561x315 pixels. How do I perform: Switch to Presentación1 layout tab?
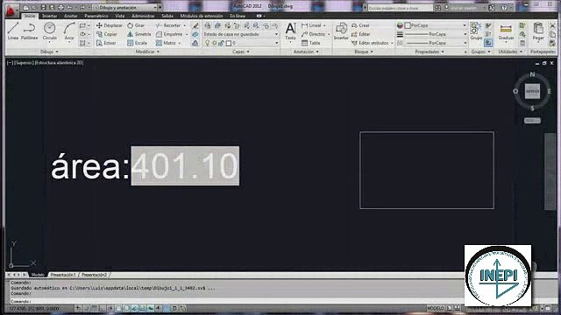[x=63, y=275]
